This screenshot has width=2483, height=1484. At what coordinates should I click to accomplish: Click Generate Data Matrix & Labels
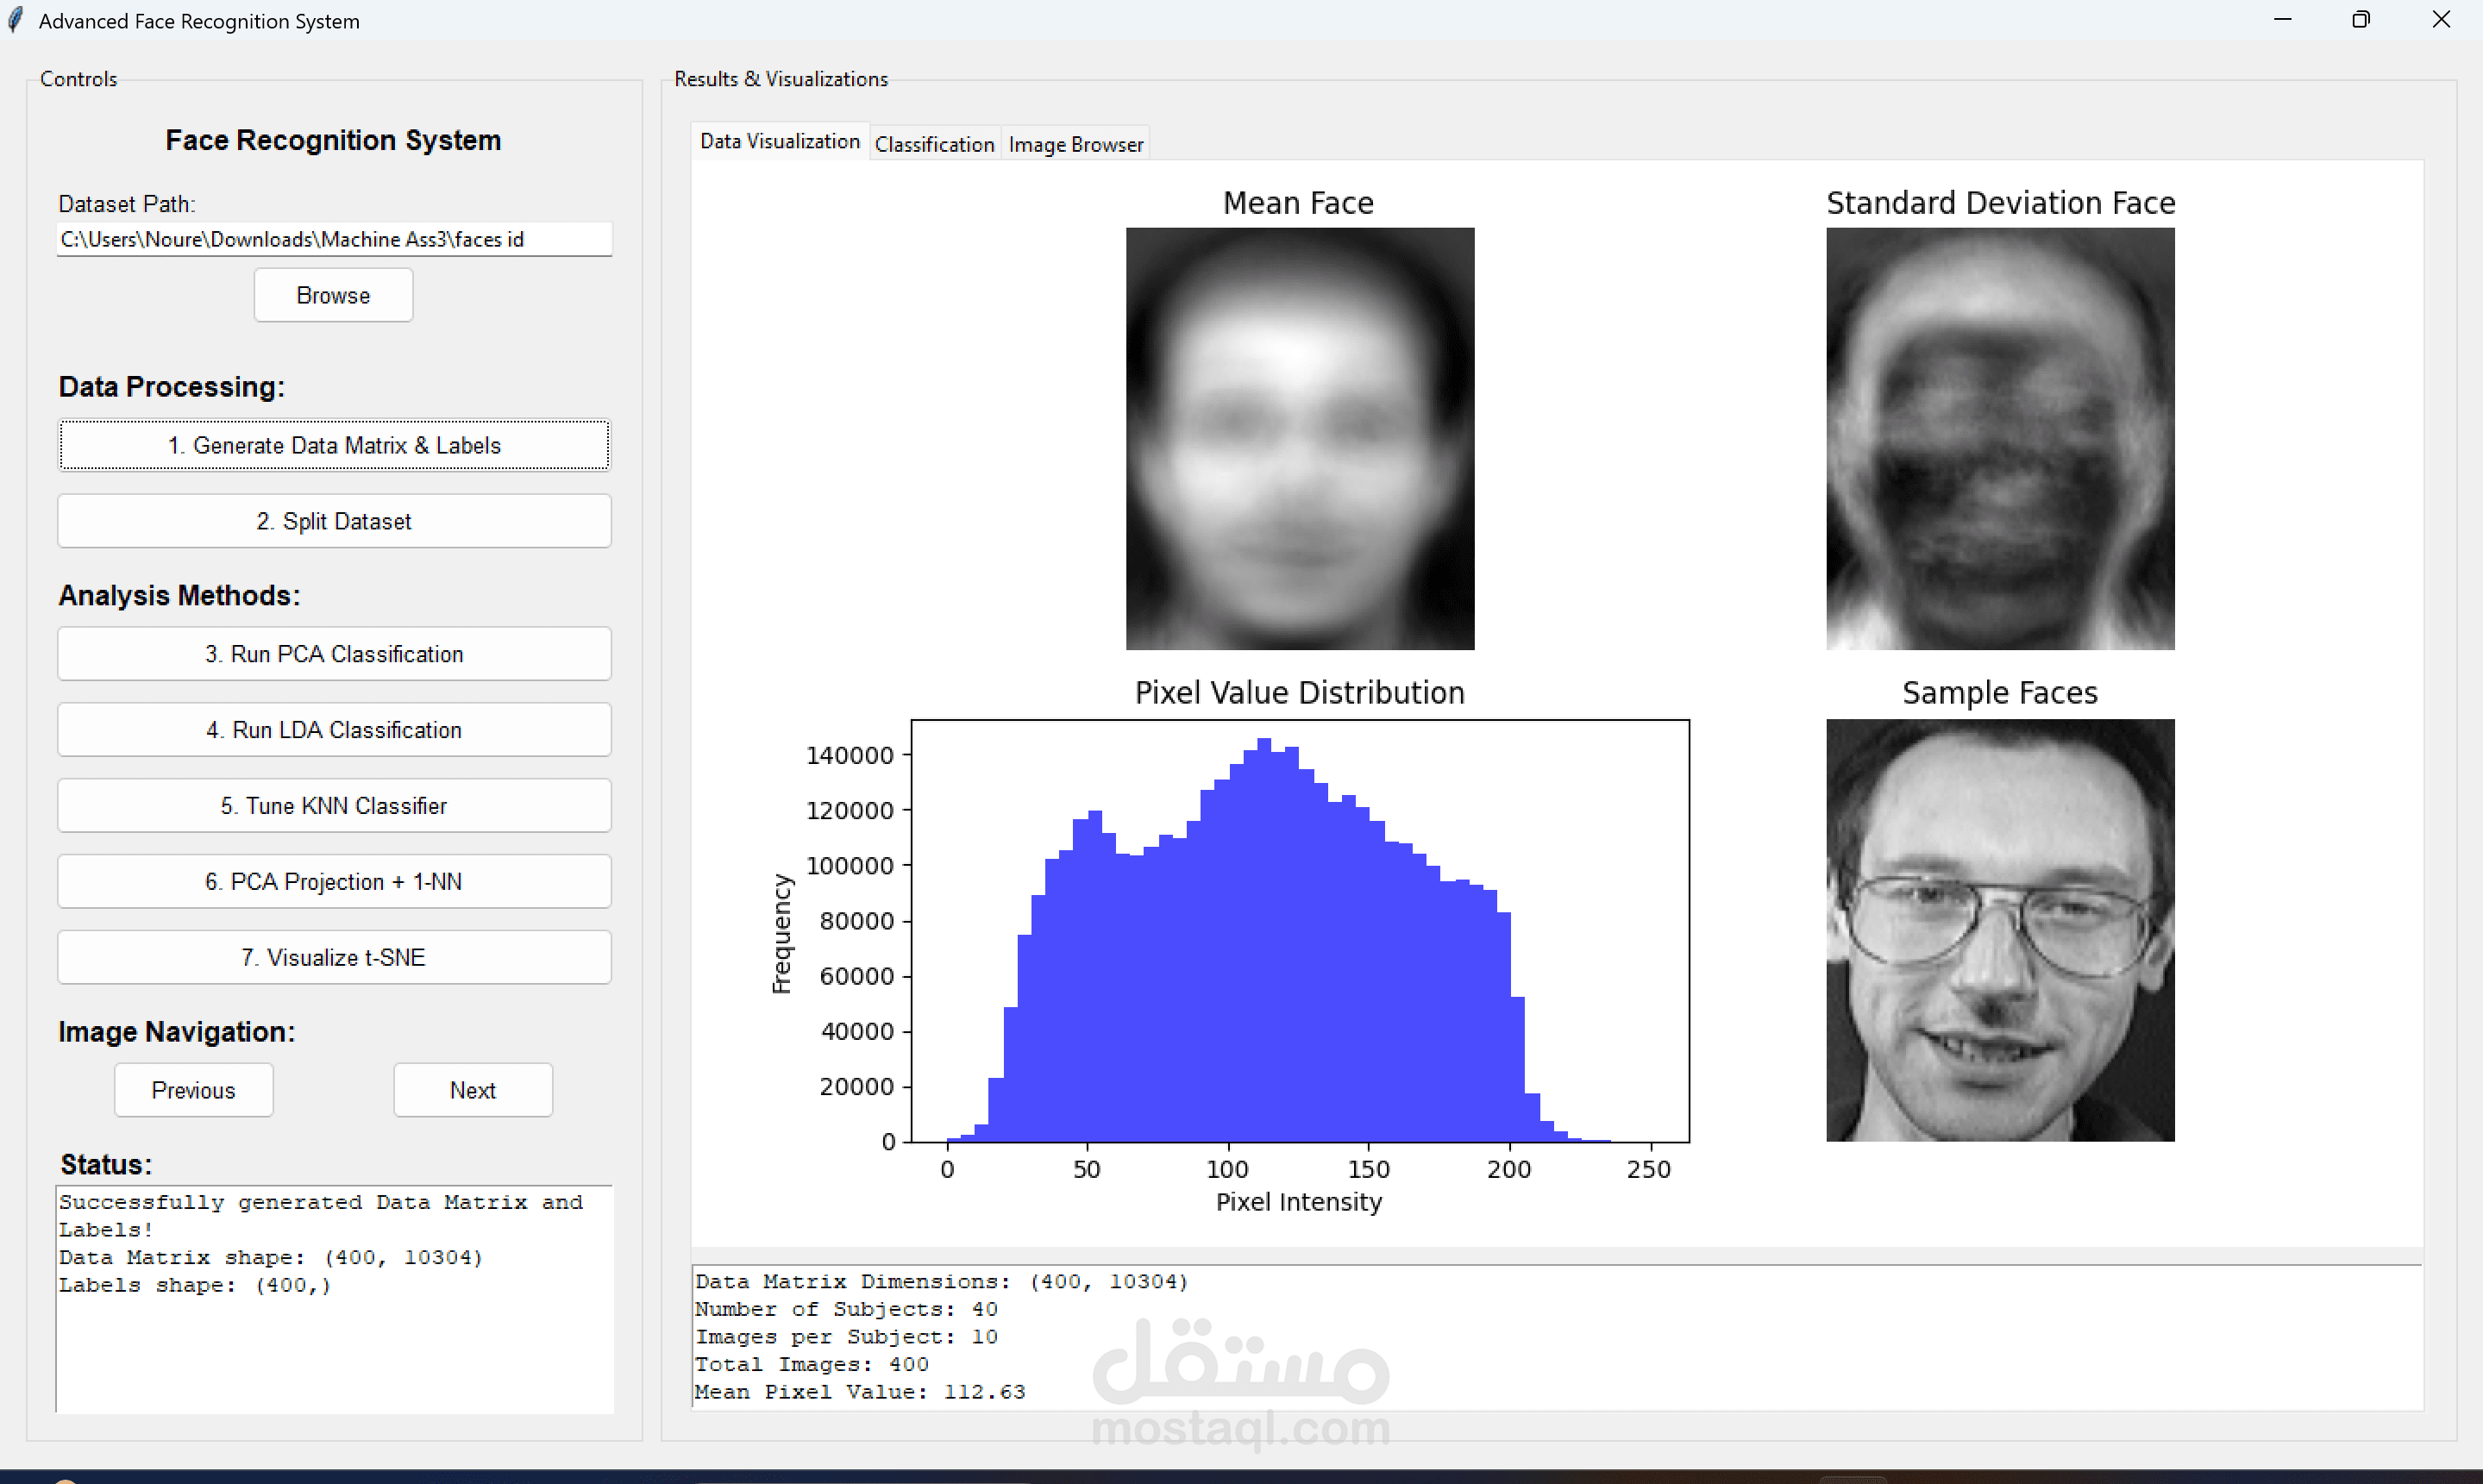tap(334, 445)
